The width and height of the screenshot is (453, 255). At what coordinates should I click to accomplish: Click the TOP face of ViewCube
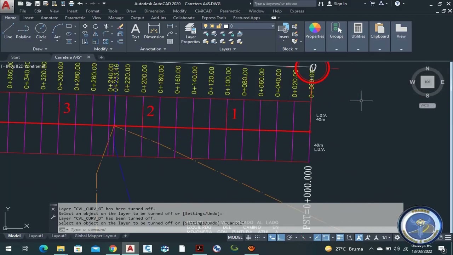pos(428,82)
